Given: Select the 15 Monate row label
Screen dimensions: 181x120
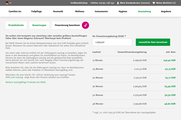Looking at the screenshot, I should coord(98,60).
